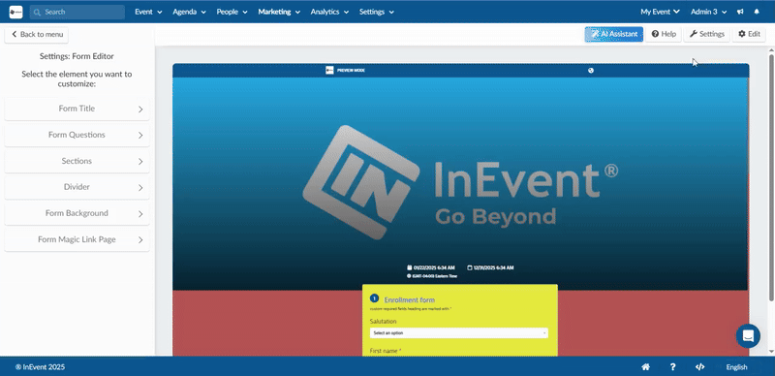Expand the Form Title option
775x376 pixels.
click(x=77, y=109)
